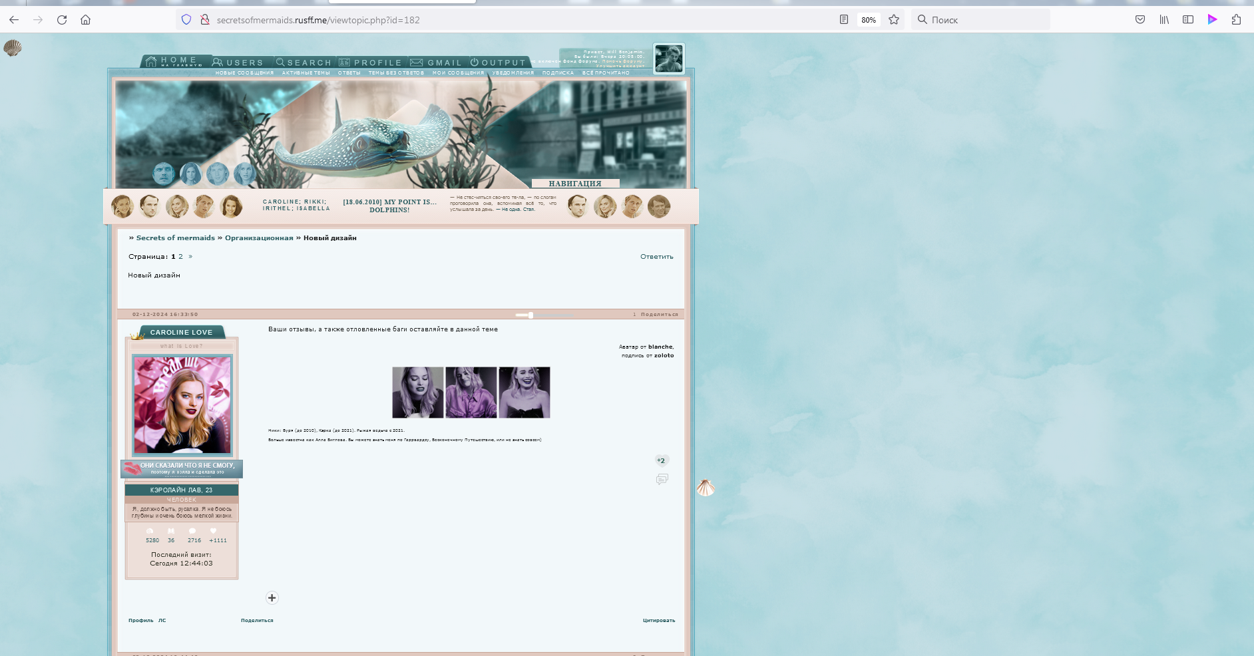The height and width of the screenshot is (656, 1254).
Task: Click the Поиск search field
Action: (x=980, y=20)
